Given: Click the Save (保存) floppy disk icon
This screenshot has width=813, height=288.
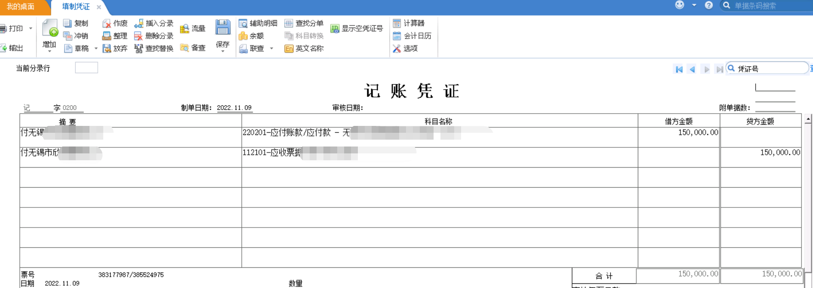Looking at the screenshot, I should (223, 28).
